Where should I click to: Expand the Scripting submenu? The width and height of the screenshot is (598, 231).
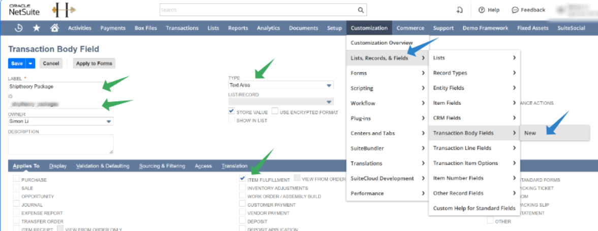387,88
